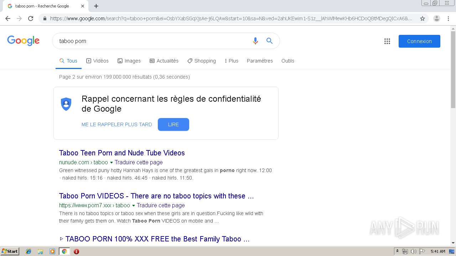Switch to the Actualités tab
The image size is (456, 256).
click(164, 61)
